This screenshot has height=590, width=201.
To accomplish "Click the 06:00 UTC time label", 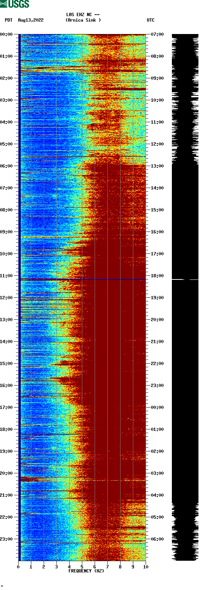I will click(x=157, y=539).
